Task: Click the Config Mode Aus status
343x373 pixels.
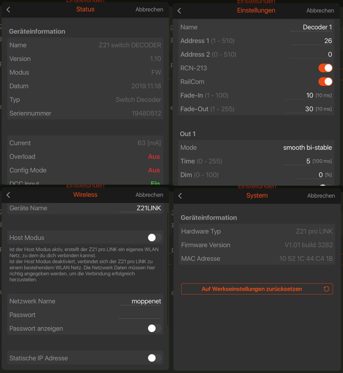Action: click(154, 170)
